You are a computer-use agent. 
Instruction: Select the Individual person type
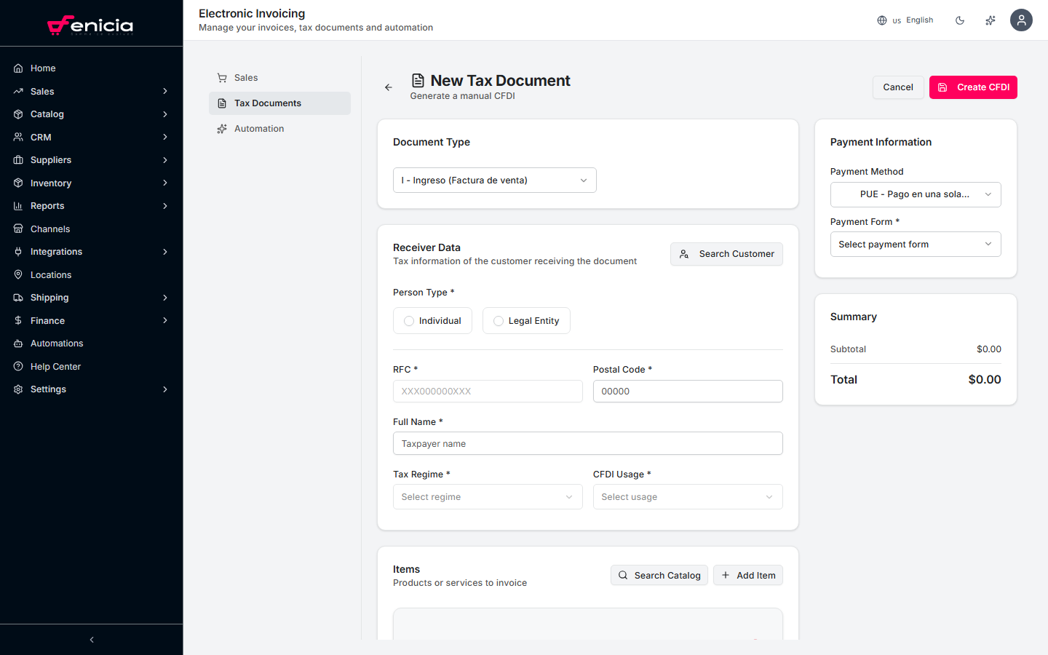pyautogui.click(x=432, y=320)
